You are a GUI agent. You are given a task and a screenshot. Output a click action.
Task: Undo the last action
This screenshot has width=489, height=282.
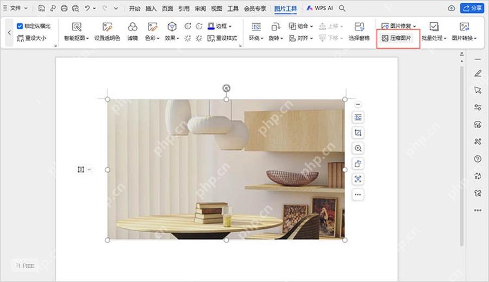click(87, 8)
